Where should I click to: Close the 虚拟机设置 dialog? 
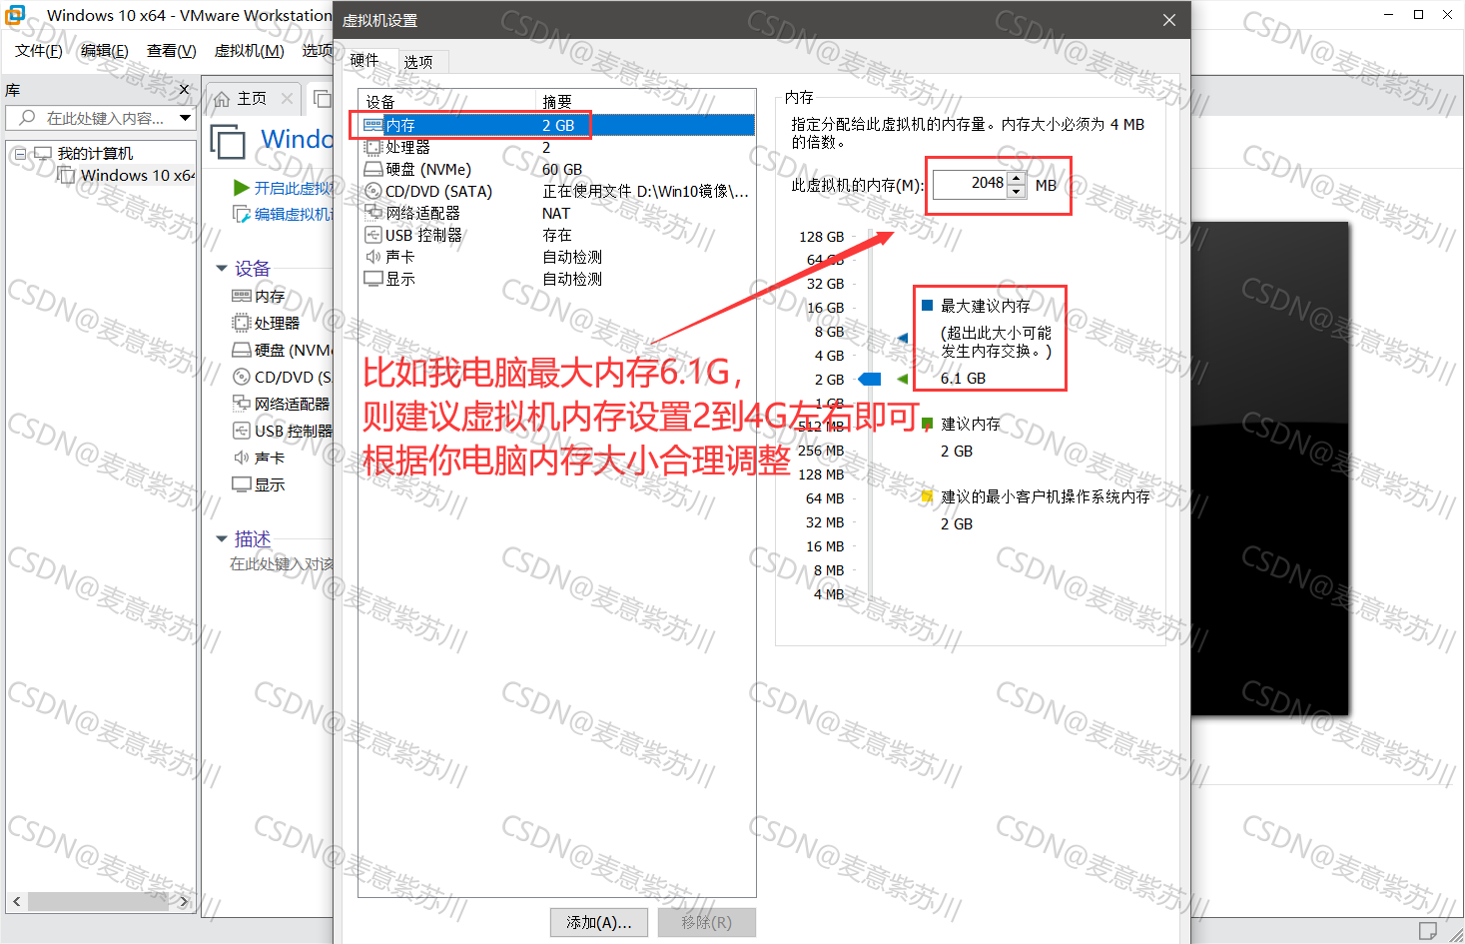[x=1169, y=20]
